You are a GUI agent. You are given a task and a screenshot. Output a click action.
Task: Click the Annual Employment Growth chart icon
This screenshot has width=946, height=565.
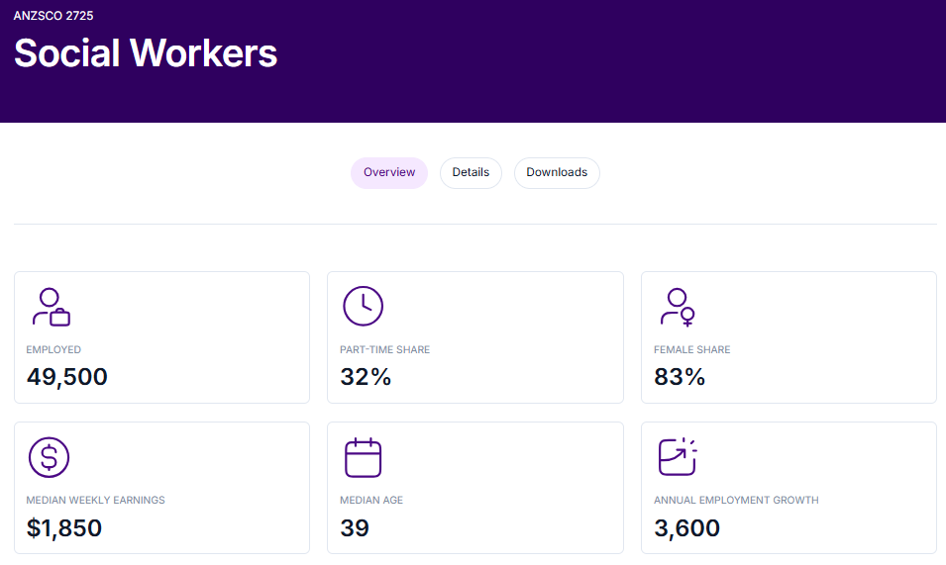pos(678,457)
